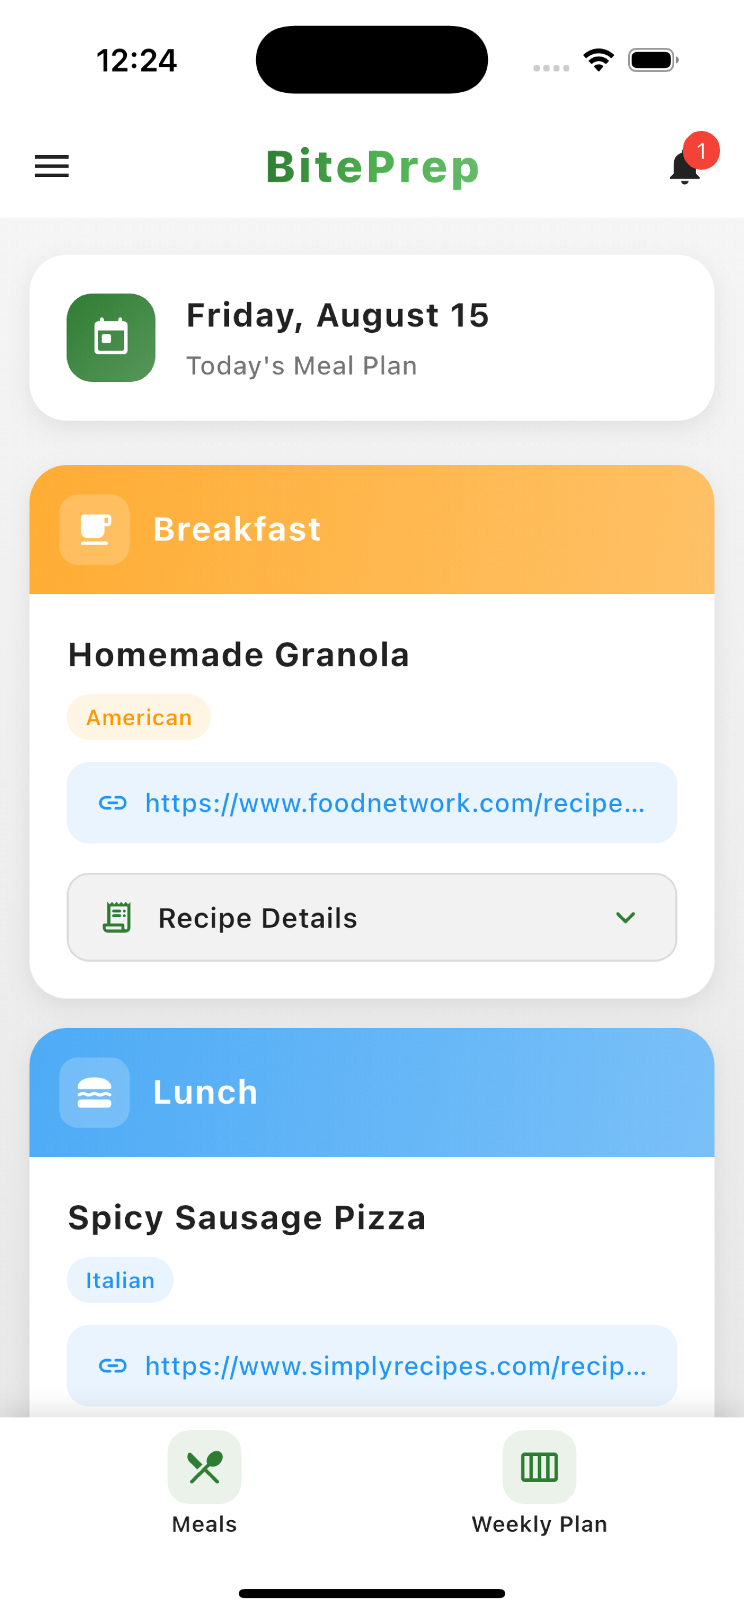Tap the Lunch burger icon

(95, 1093)
